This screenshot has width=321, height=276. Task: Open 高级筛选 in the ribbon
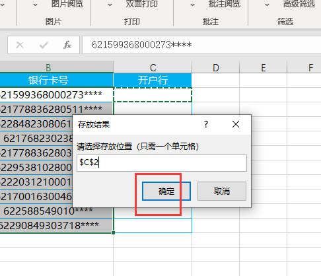pyautogui.click(x=299, y=4)
